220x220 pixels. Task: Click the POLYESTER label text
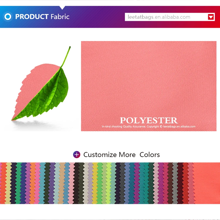[149, 120]
